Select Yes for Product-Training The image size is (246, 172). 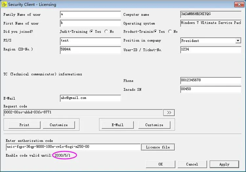pyautogui.click(x=155, y=32)
